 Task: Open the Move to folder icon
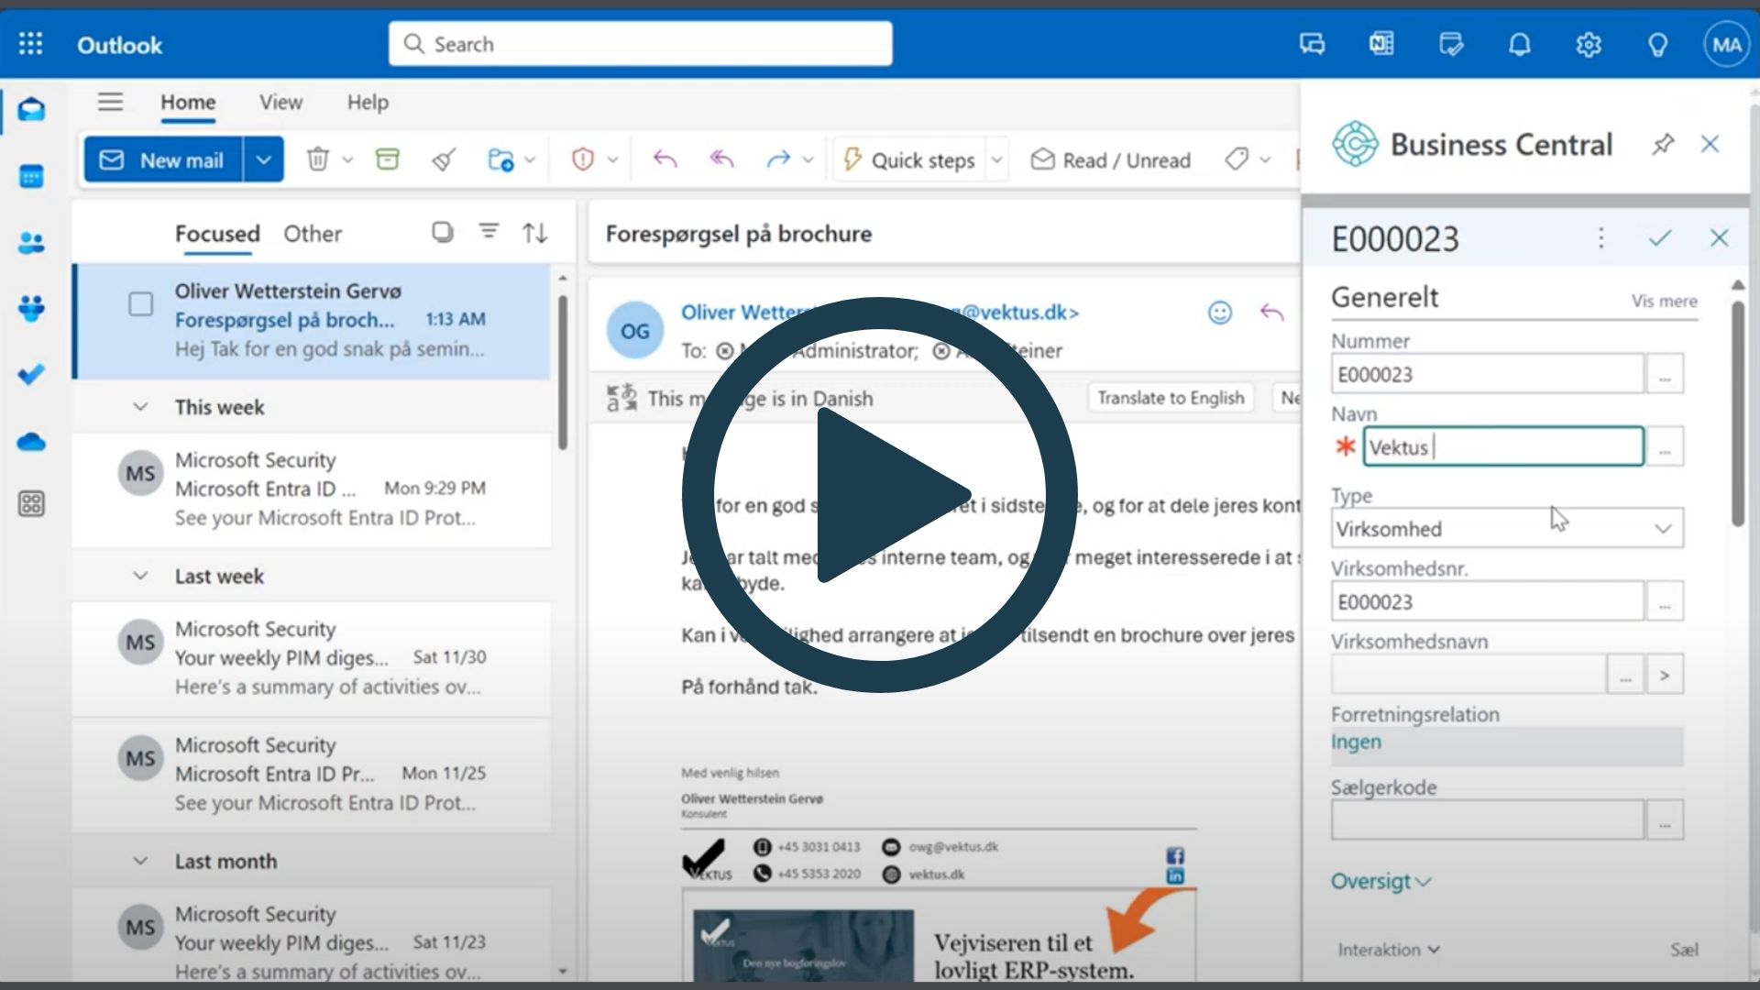(x=500, y=159)
